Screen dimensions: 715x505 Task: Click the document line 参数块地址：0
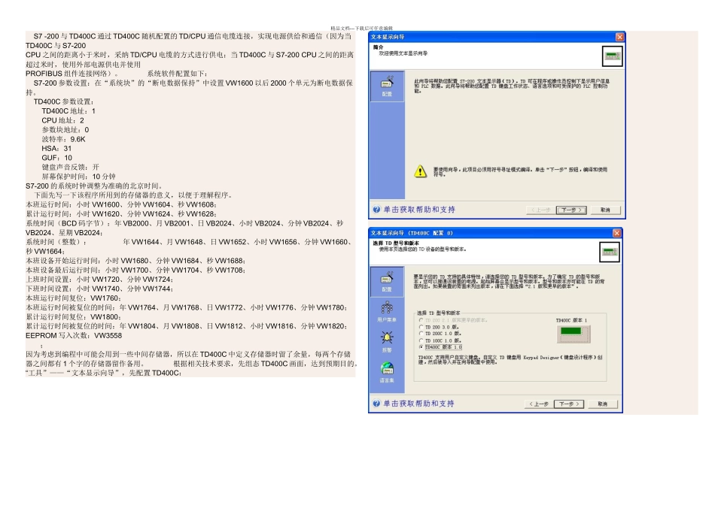[65, 130]
